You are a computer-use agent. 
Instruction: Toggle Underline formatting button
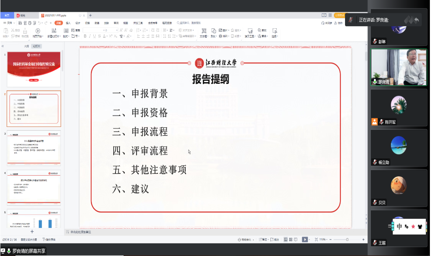pos(94,36)
